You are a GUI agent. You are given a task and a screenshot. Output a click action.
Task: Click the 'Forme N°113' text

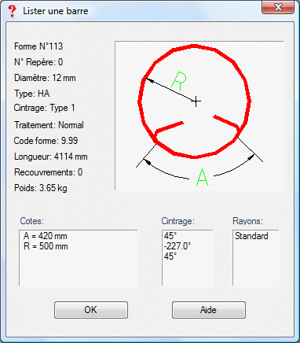point(38,46)
